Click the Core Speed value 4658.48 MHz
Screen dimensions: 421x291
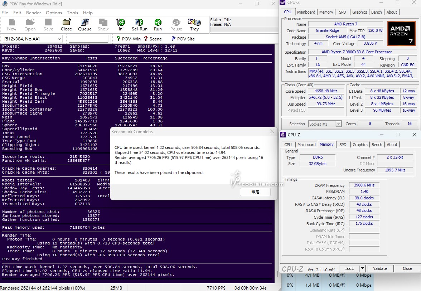coord(326,91)
